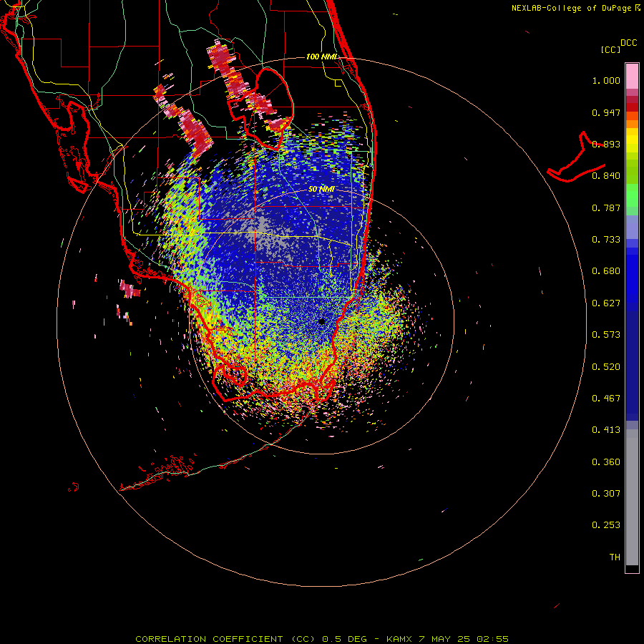Click the [CC] units label
Image resolution: width=644 pixels, height=644 pixels.
[610, 49]
